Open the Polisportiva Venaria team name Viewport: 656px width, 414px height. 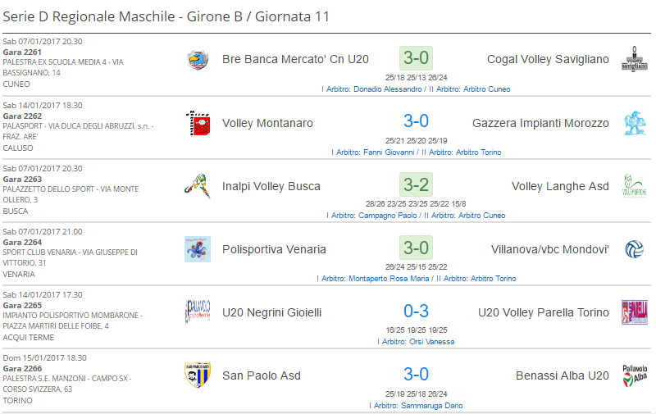pyautogui.click(x=274, y=249)
